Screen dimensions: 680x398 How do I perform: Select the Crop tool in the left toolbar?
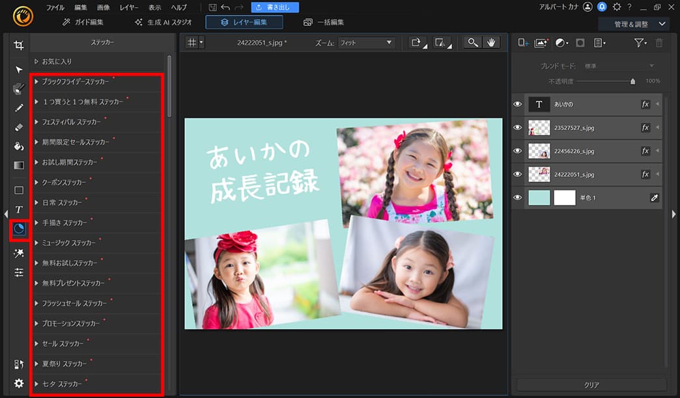pyautogui.click(x=19, y=46)
